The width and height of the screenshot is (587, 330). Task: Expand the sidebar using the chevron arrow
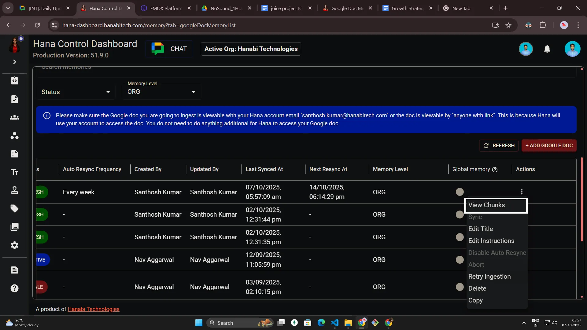[14, 62]
